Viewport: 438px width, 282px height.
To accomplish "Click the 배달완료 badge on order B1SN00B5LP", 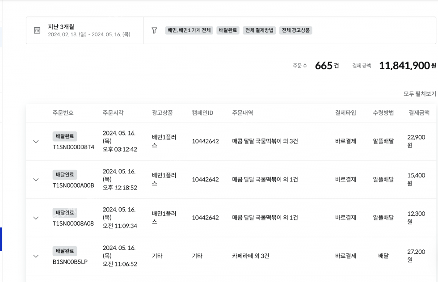I will coord(65,251).
